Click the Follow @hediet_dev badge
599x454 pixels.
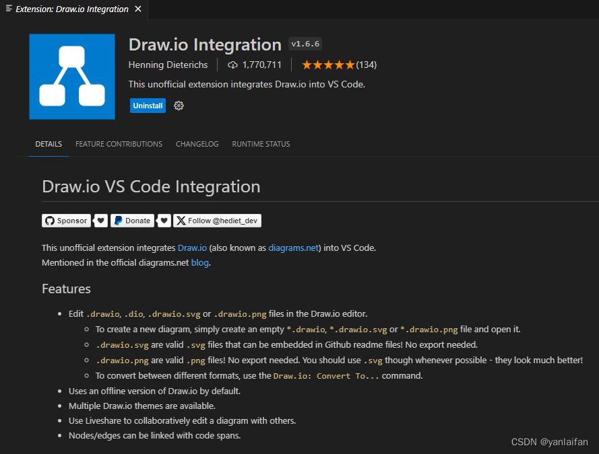[218, 221]
